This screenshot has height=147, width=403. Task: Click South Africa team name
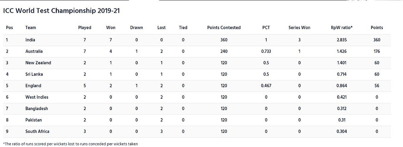[37, 131]
